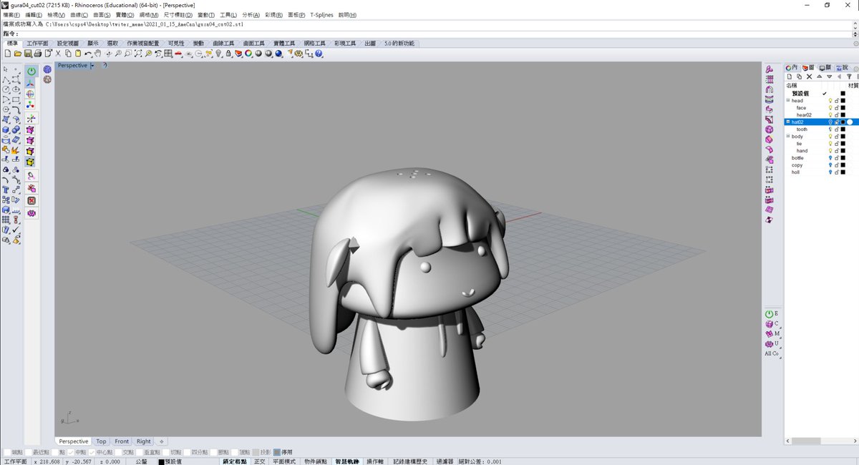This screenshot has width=859, height=465.
Task: Click the New file icon in standard toolbar
Action: (x=8, y=54)
